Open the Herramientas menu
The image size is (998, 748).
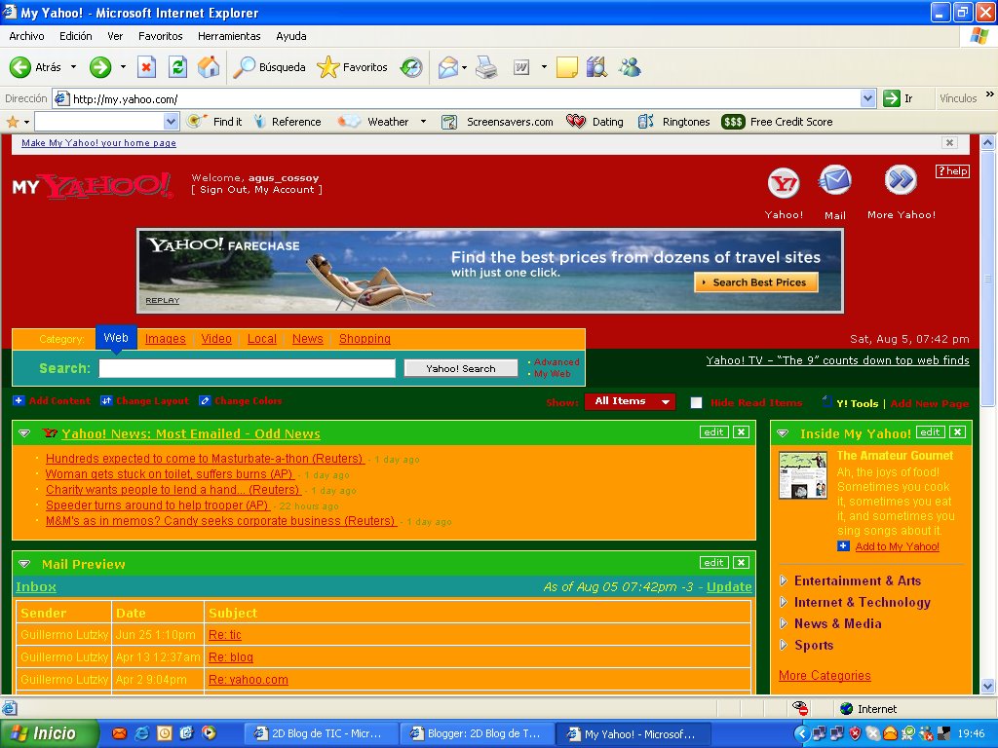pos(229,36)
